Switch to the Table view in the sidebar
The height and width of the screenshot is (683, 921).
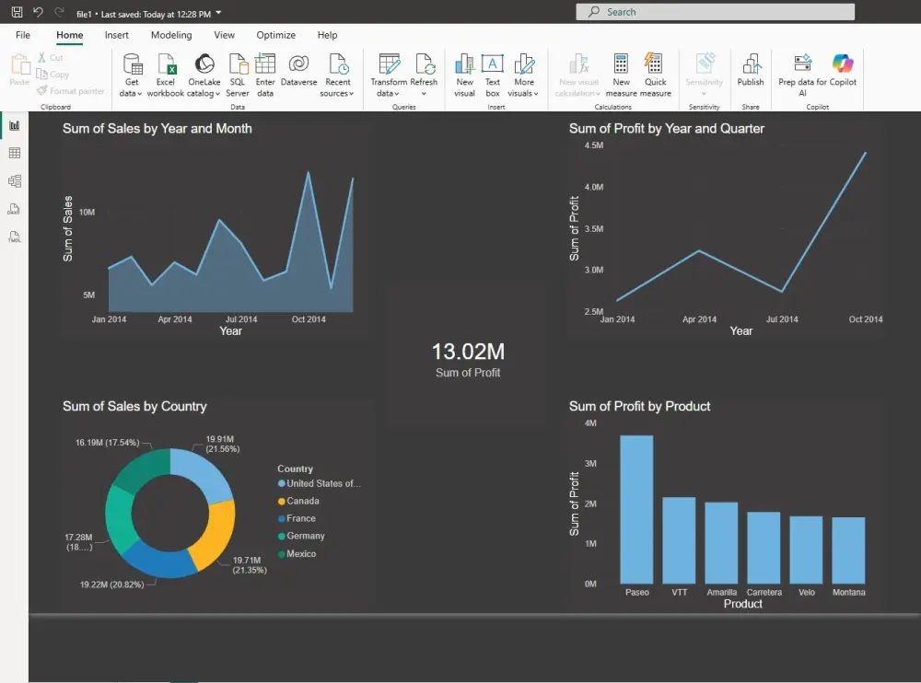(x=13, y=152)
